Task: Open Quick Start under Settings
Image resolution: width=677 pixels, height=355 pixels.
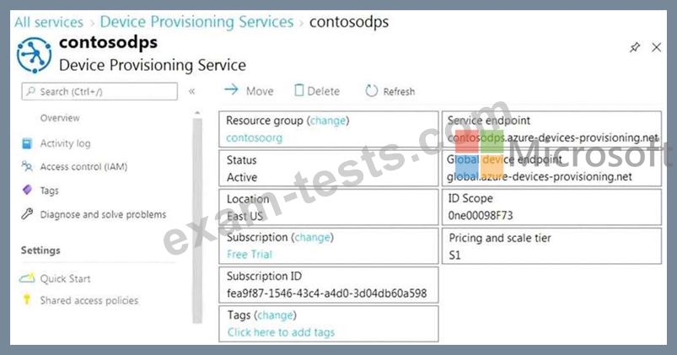Action: pyautogui.click(x=65, y=278)
